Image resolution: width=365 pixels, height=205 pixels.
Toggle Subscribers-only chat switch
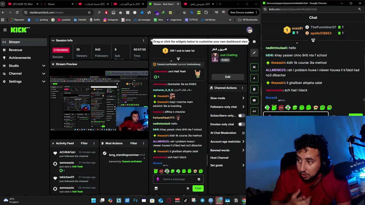[x=241, y=116]
